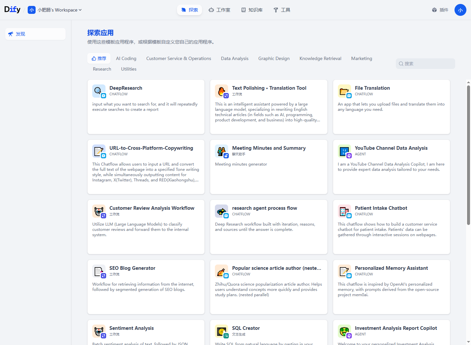Click the scrollbar down arrow
Viewport: 471px width, 345px height.
(x=468, y=342)
